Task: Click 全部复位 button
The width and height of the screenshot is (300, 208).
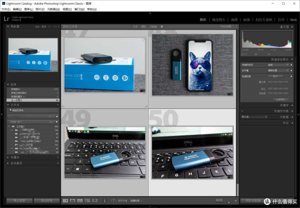Action: (x=281, y=100)
